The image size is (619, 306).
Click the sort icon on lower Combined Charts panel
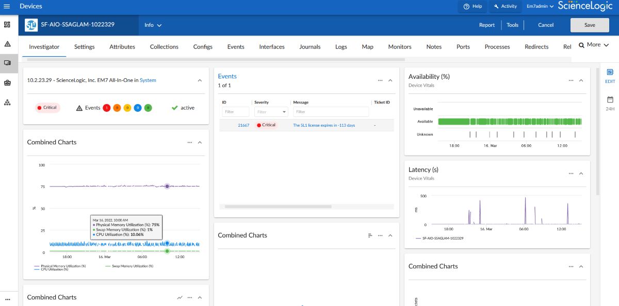point(369,235)
